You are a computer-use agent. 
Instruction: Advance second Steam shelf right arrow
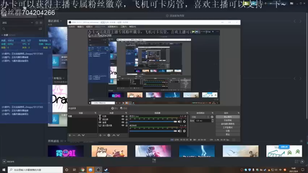tap(301, 79)
